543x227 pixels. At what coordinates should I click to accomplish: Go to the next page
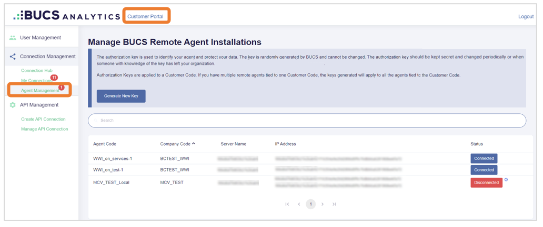pos(323,204)
